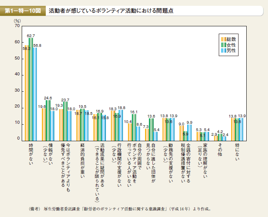Click the 男性 blue legend swatch
Screen dimensions: 268x217
223,50
